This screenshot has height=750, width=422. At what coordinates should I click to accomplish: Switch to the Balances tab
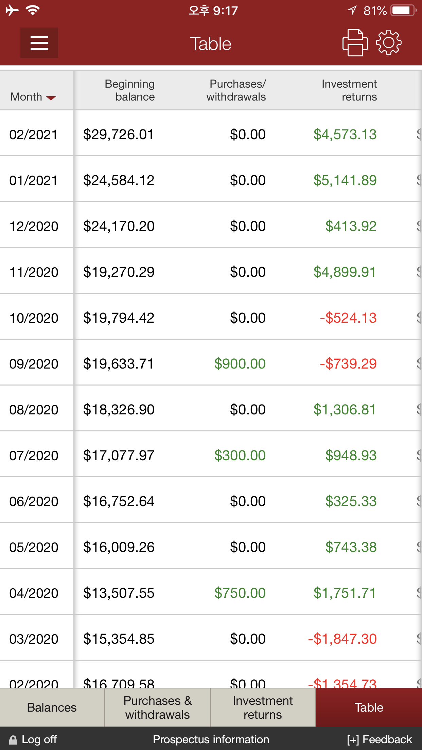pyautogui.click(x=52, y=708)
